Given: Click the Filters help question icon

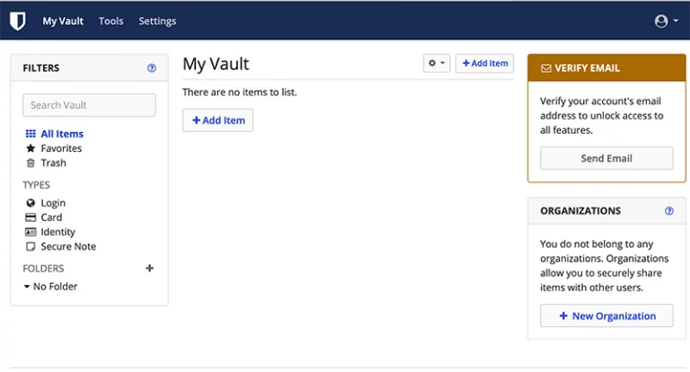Looking at the screenshot, I should [x=151, y=67].
